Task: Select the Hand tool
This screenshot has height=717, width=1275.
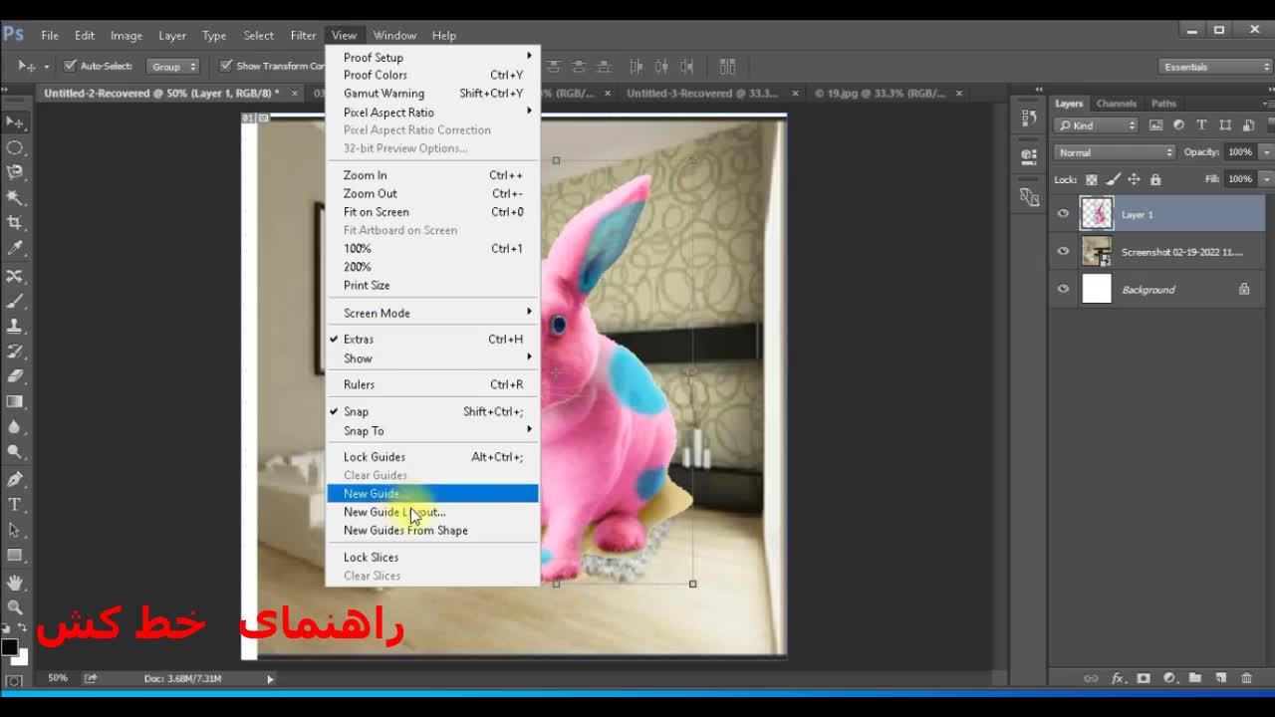Action: coord(15,582)
